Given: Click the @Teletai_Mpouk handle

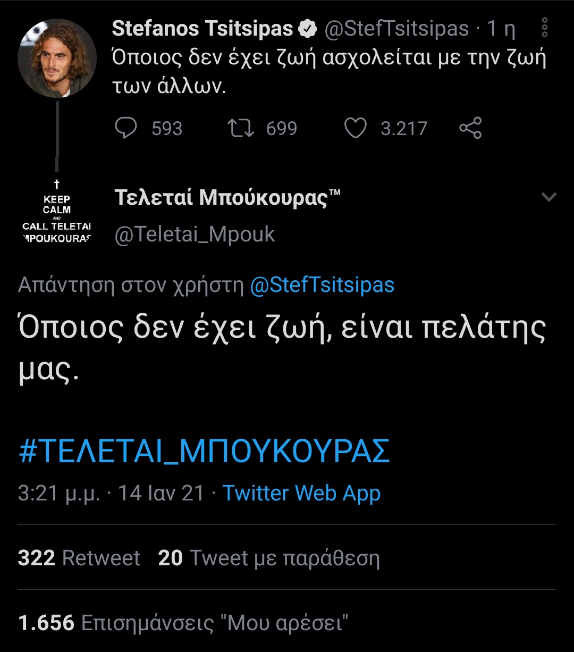Looking at the screenshot, I should pyautogui.click(x=195, y=235).
